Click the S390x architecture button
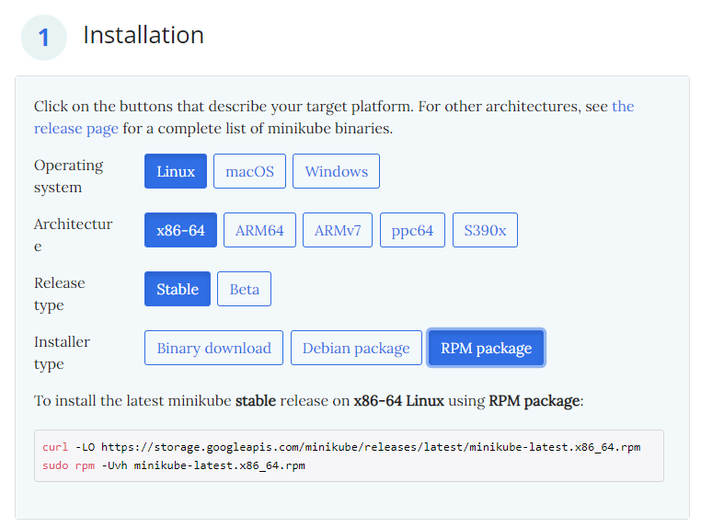 tap(485, 230)
